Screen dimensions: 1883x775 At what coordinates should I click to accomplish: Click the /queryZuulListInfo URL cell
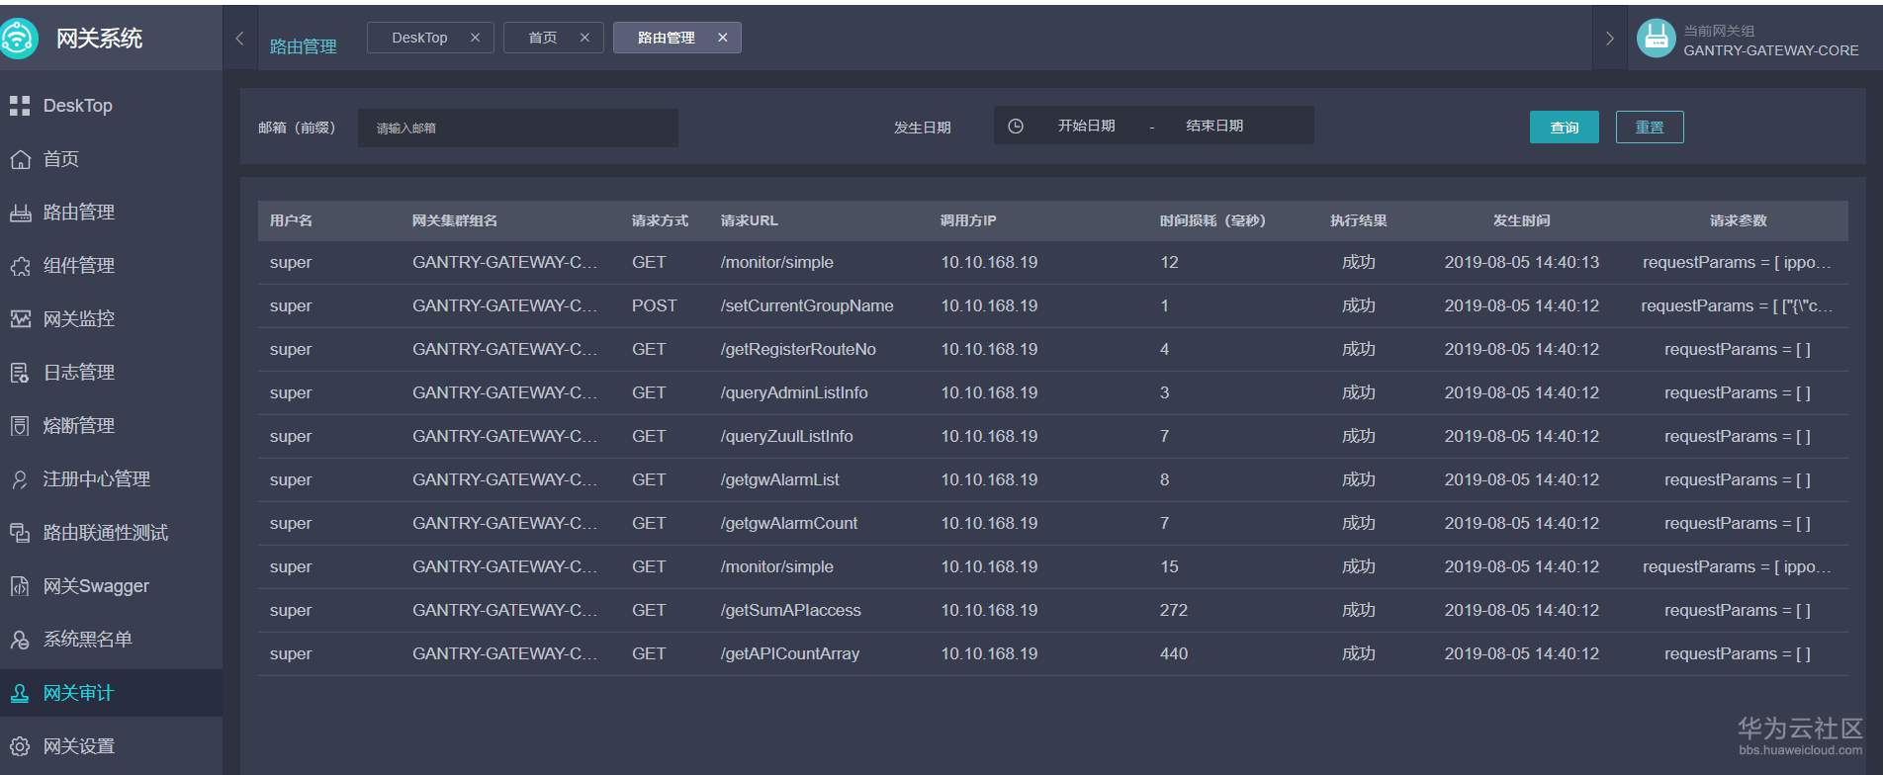coord(786,437)
